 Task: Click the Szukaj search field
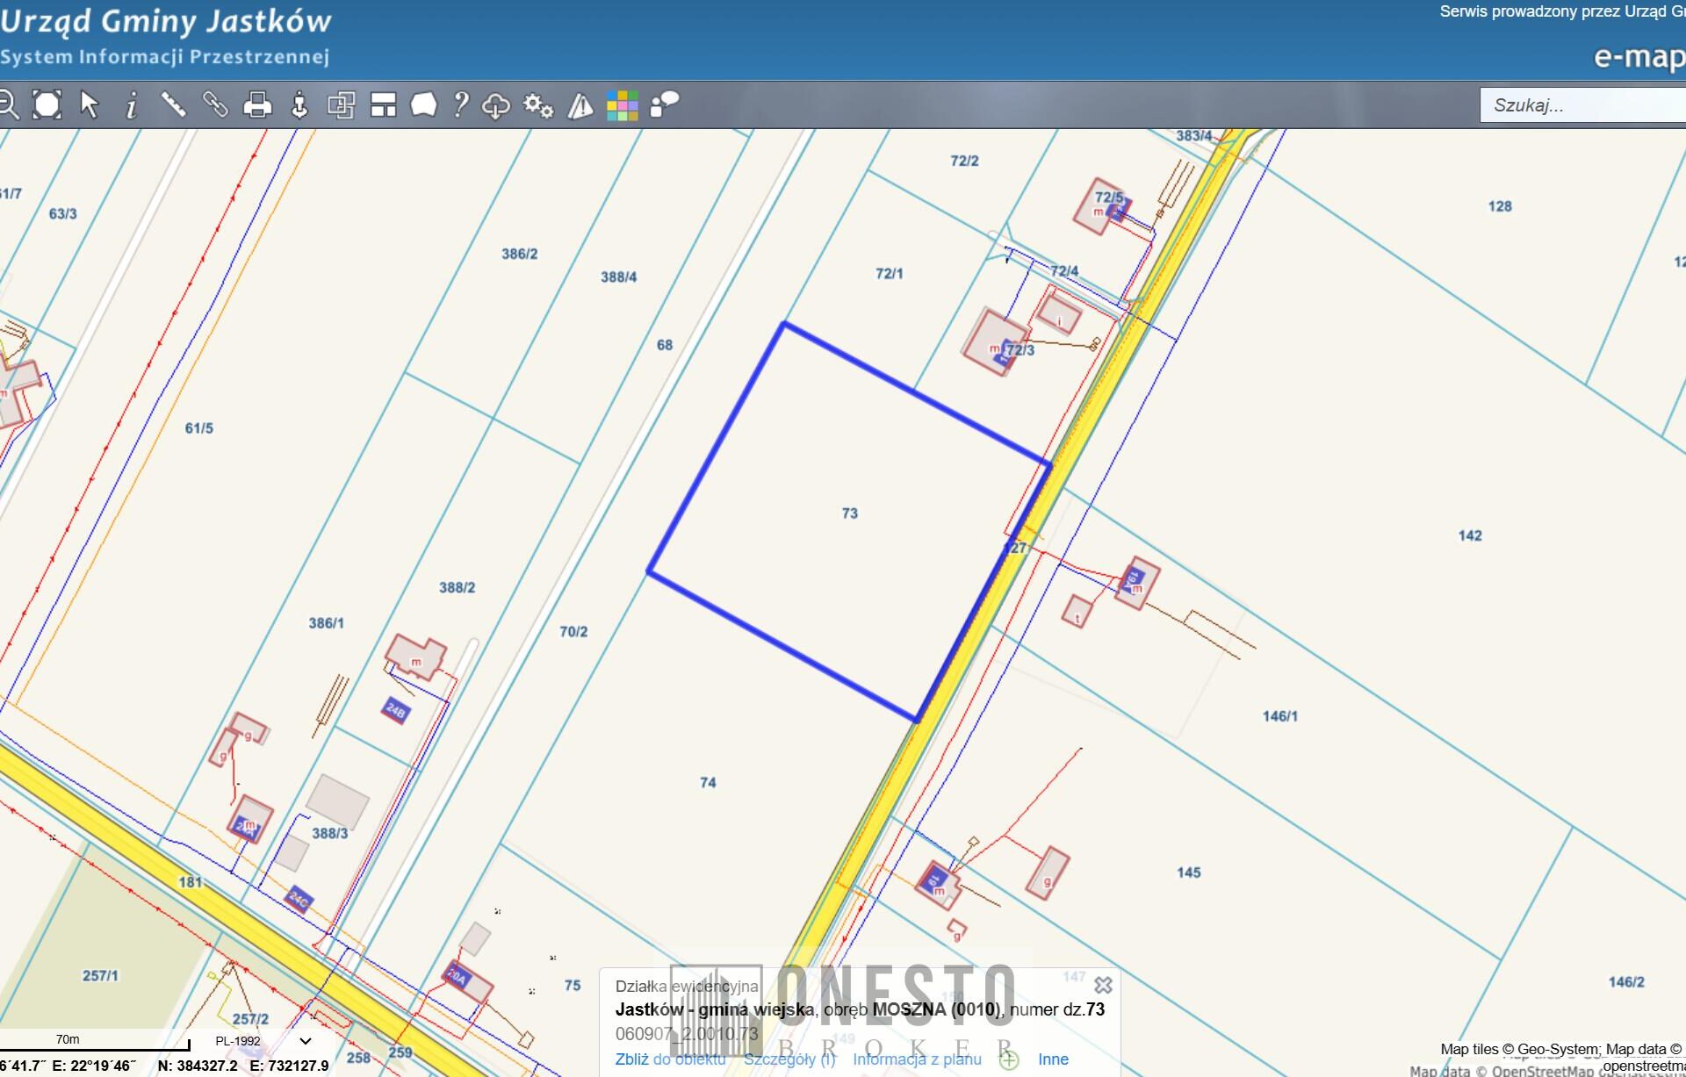tap(1581, 105)
